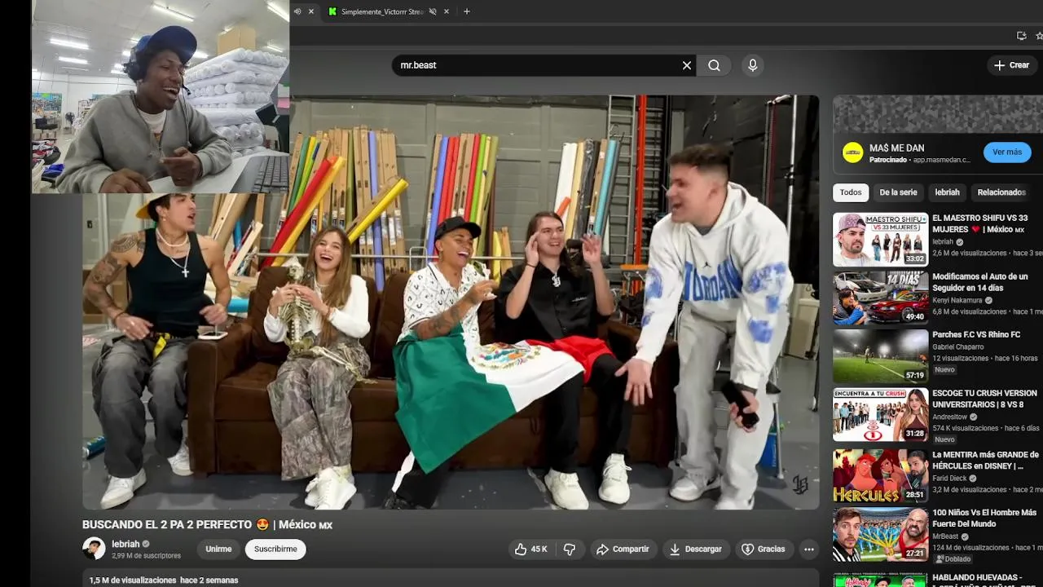Image resolution: width=1043 pixels, height=587 pixels.
Task: Open thumbnail of Modificamos el Auto video
Action: [x=880, y=298]
